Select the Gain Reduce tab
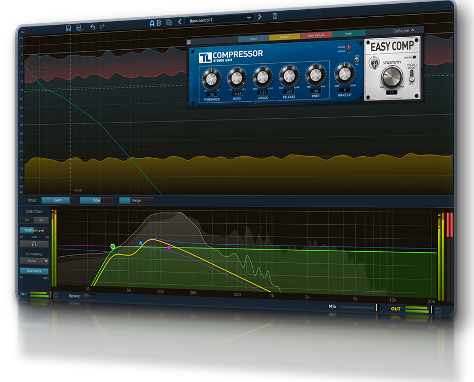The height and width of the screenshot is (382, 474). click(x=315, y=36)
